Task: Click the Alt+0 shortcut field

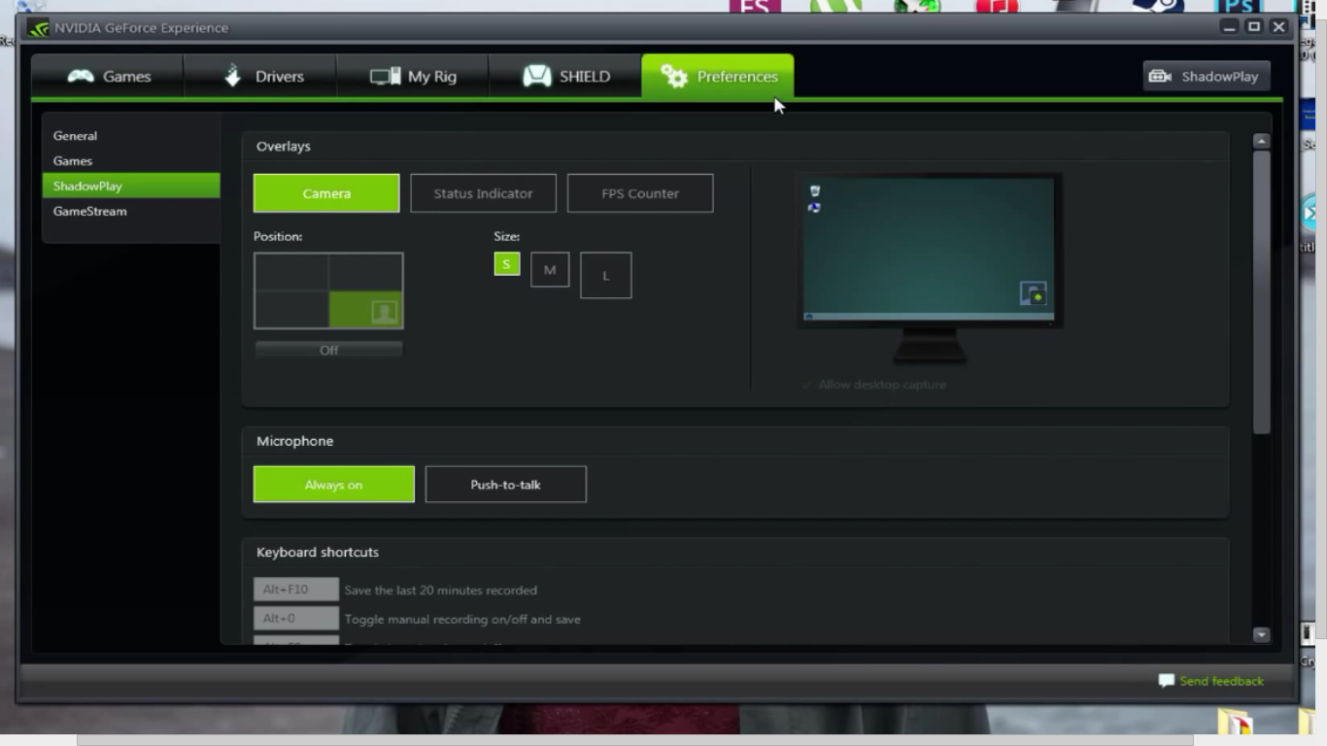Action: (x=296, y=619)
